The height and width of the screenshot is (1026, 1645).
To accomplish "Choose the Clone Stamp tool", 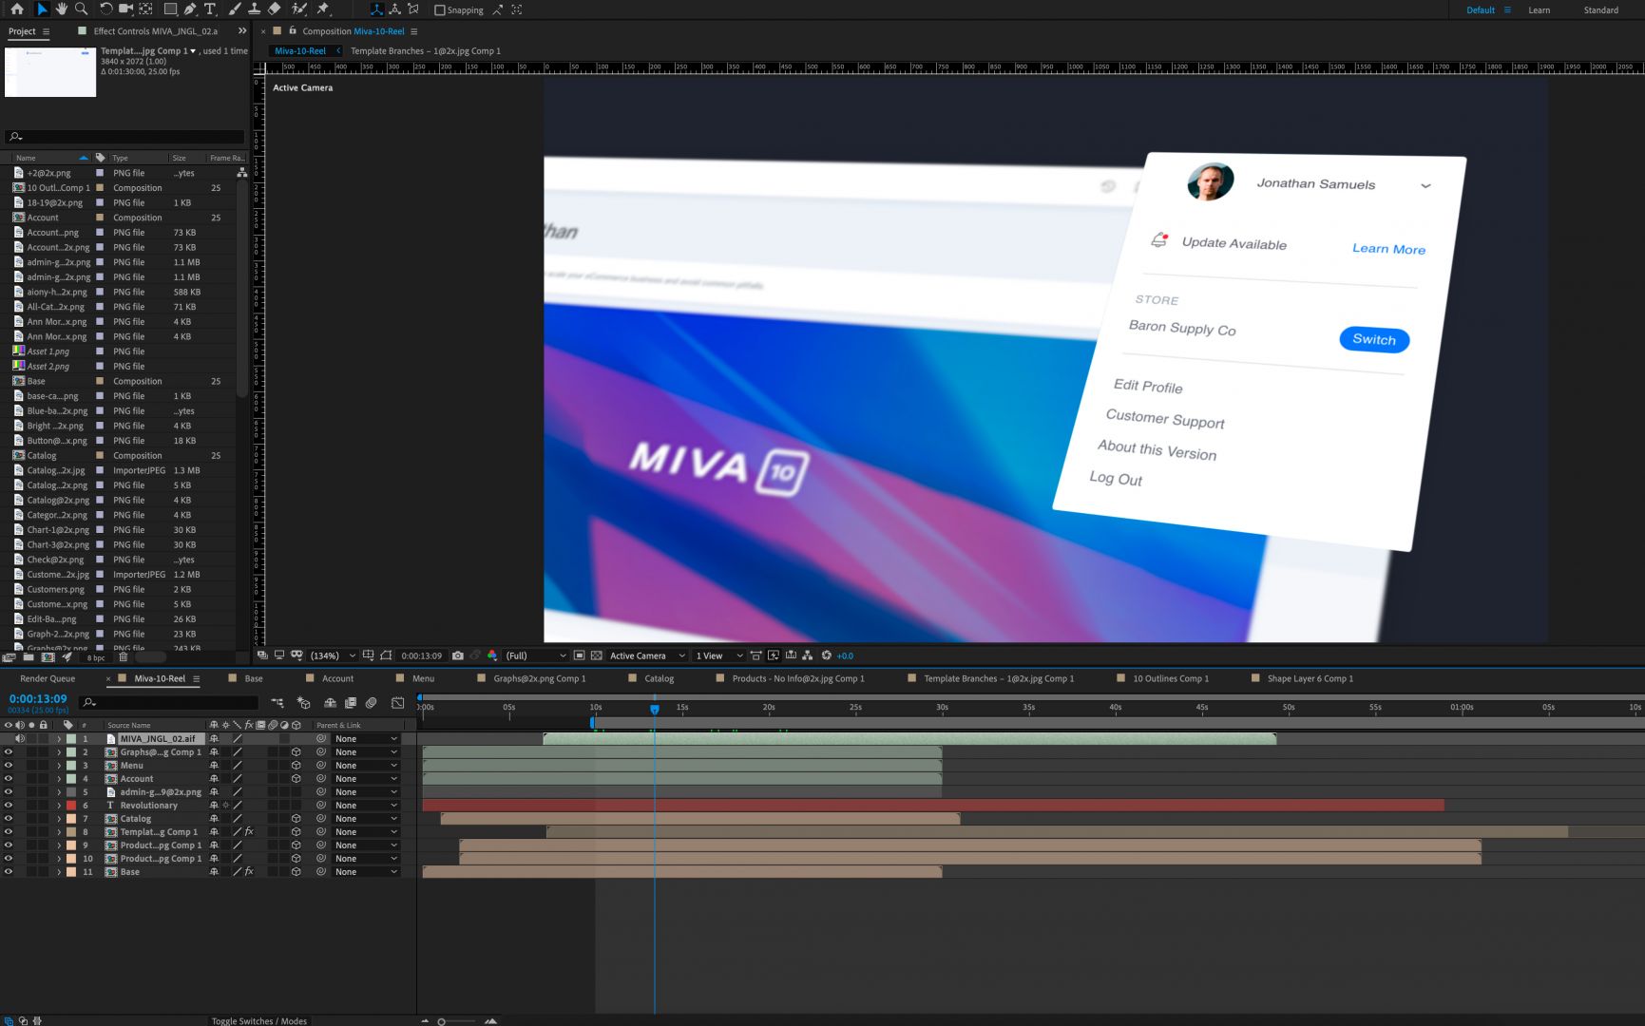I will tap(254, 9).
